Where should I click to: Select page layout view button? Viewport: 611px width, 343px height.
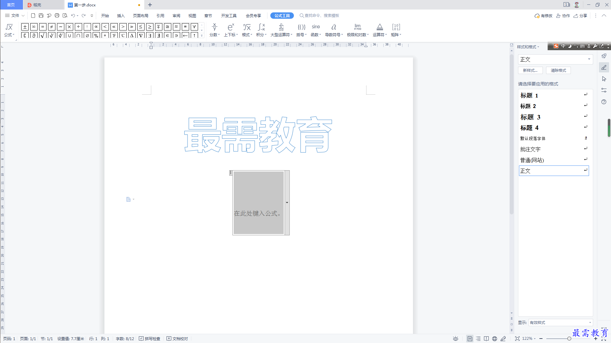coord(470,339)
